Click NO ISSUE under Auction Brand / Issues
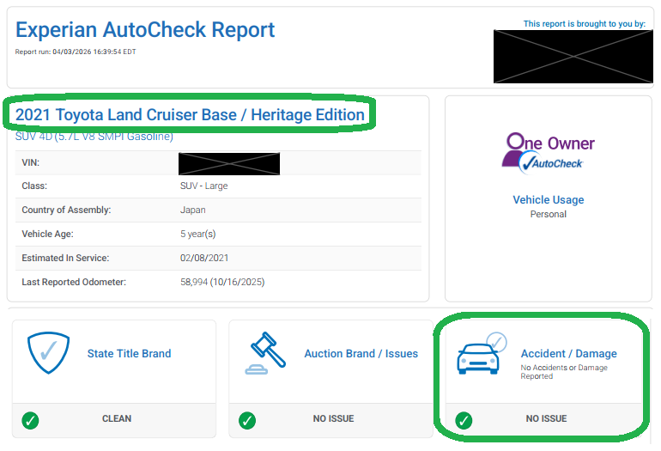This screenshot has width=661, height=451. click(333, 418)
